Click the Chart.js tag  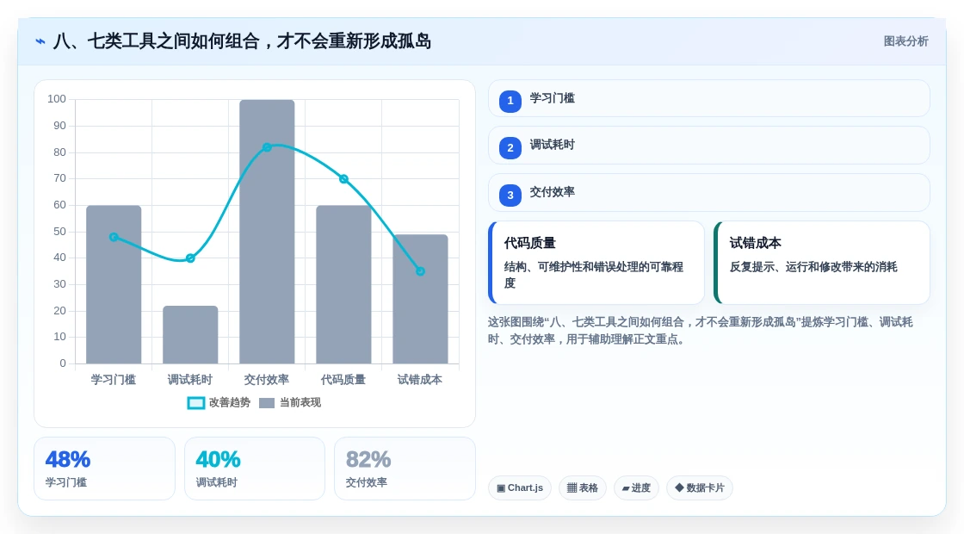pos(520,487)
